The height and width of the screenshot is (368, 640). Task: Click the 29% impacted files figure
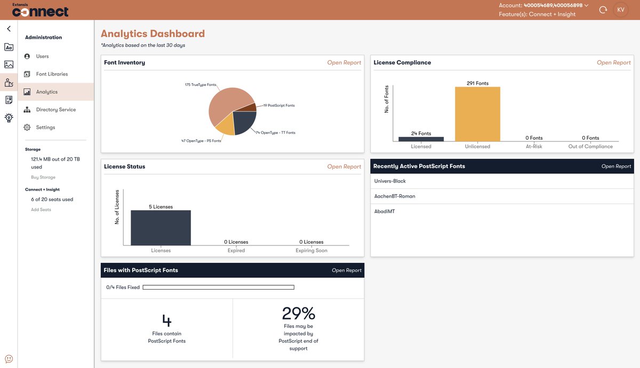point(299,313)
